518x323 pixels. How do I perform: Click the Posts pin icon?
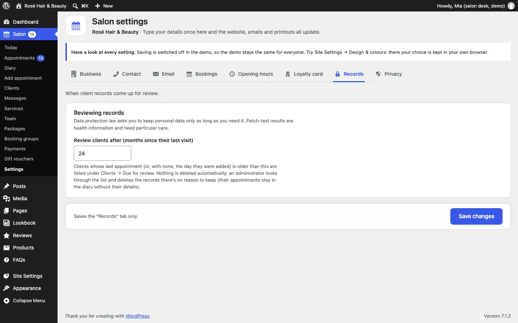[x=6, y=186]
